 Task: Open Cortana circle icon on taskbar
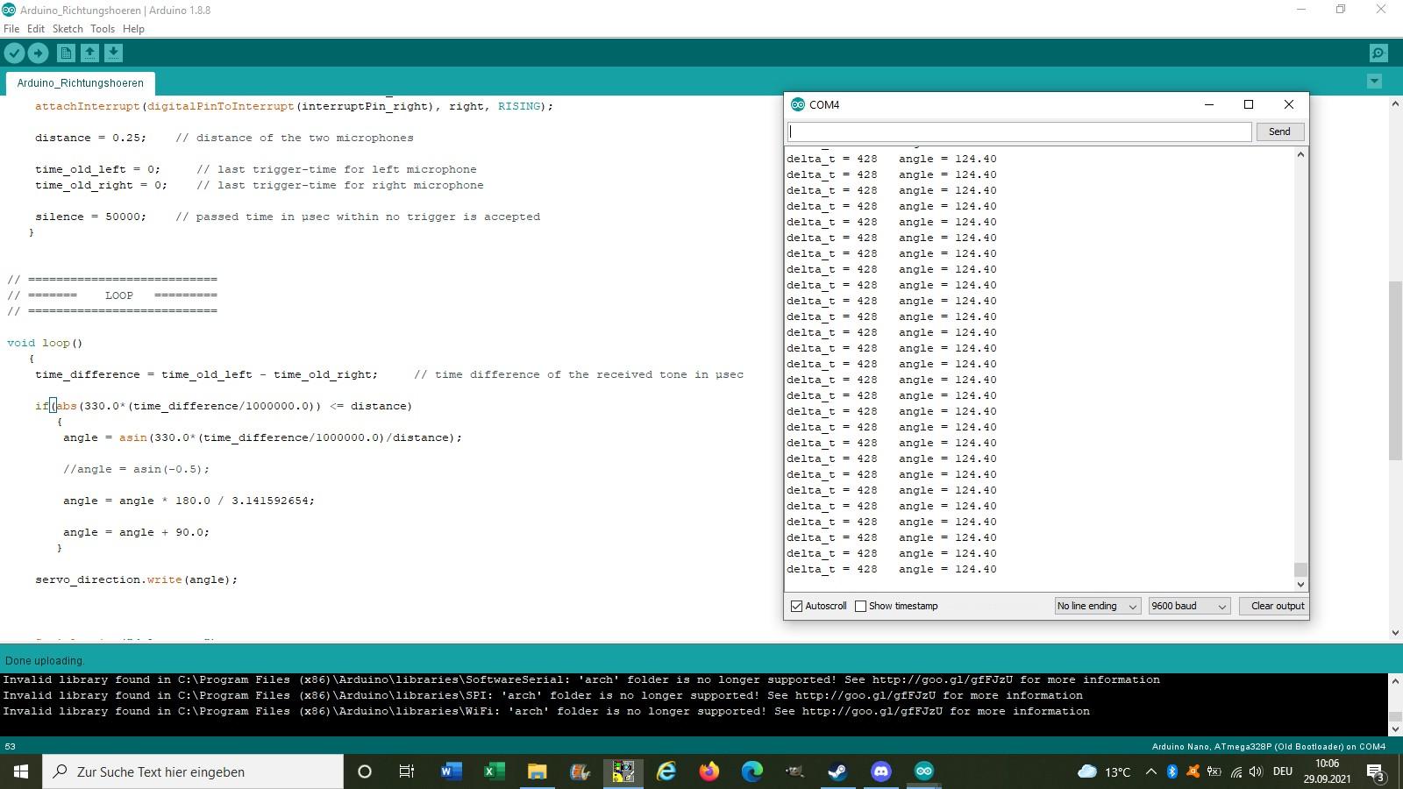tap(365, 771)
